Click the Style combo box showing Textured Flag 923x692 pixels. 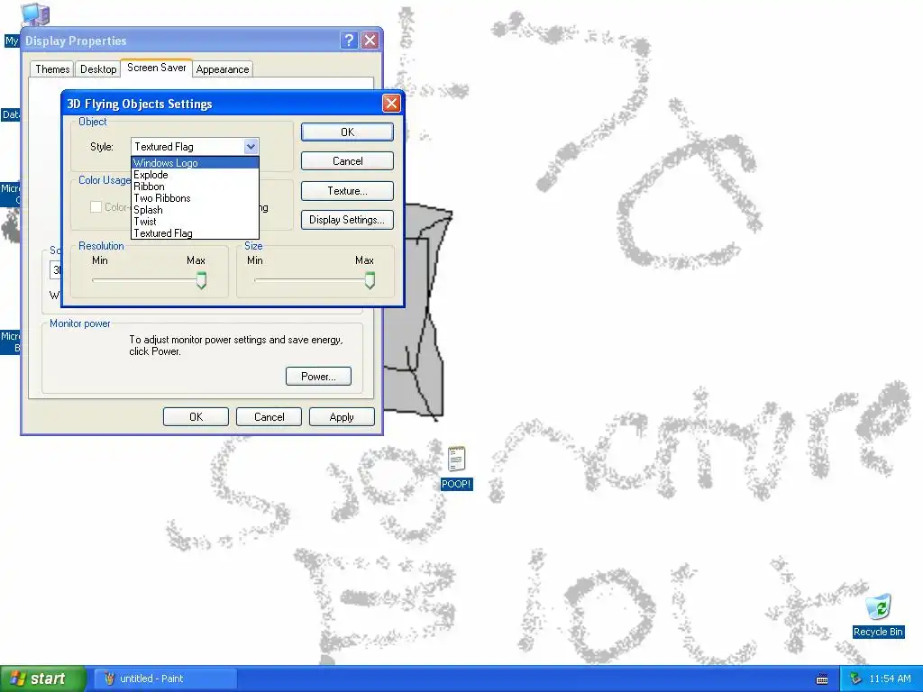click(x=195, y=147)
